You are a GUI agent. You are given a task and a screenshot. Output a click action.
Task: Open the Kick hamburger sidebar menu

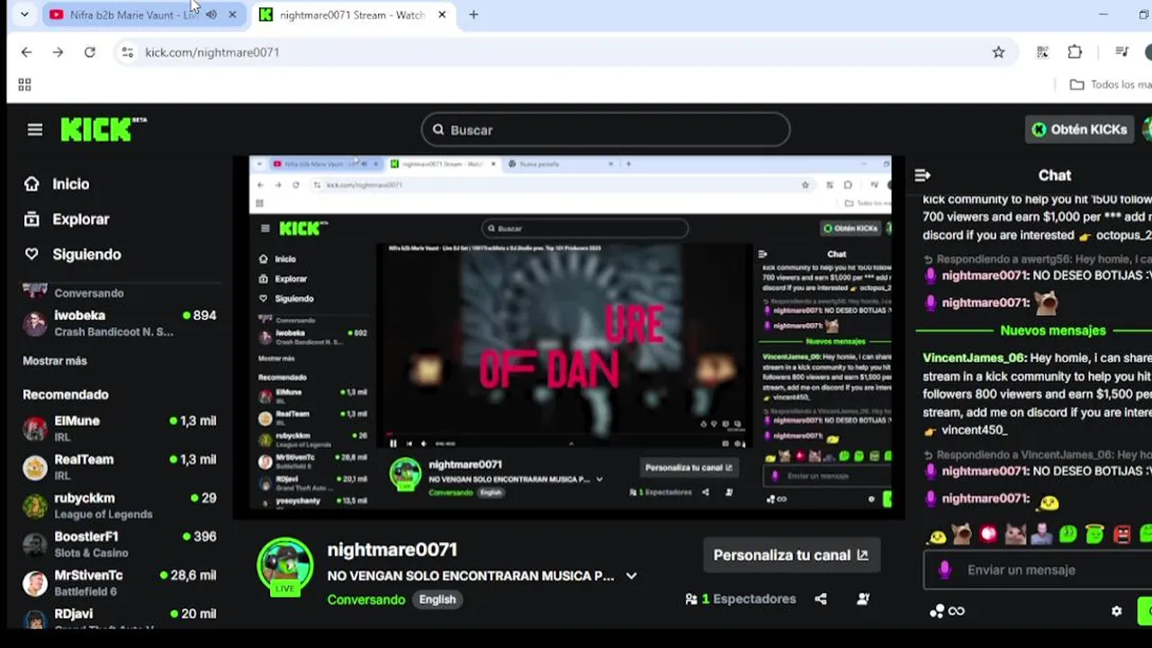point(35,130)
